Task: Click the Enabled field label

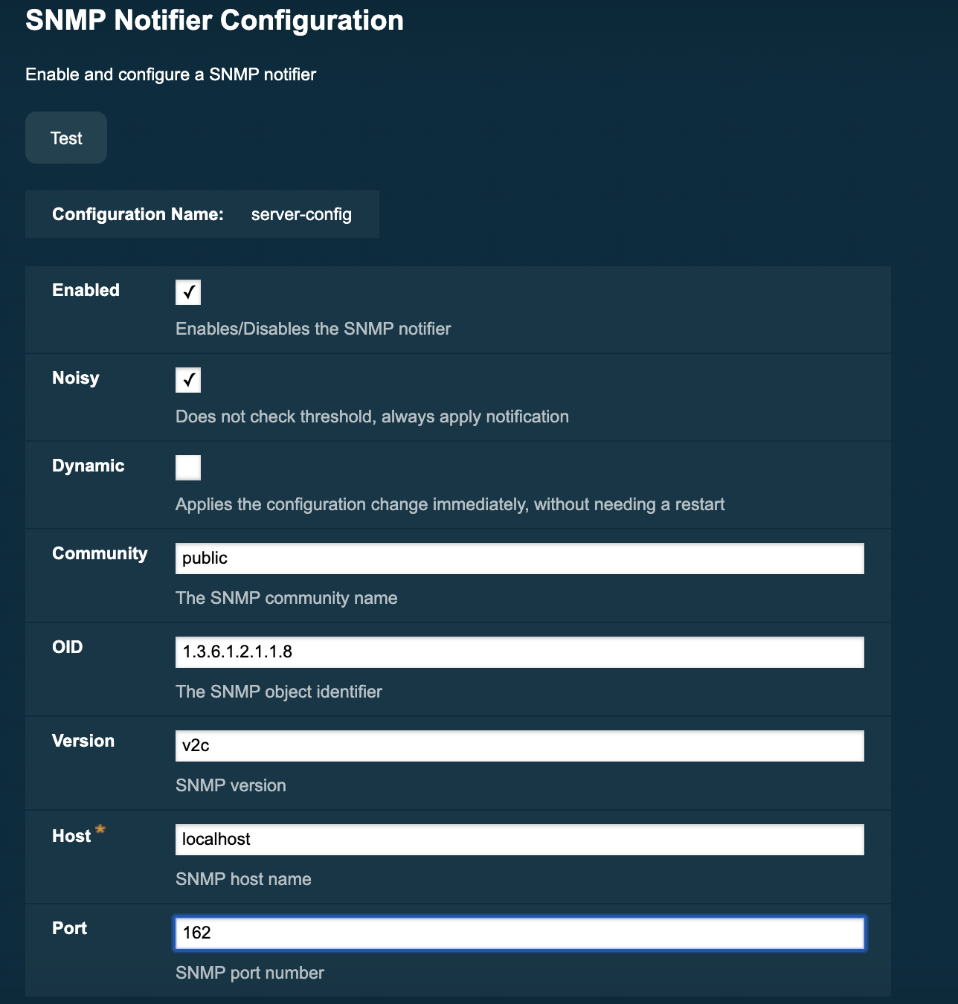Action: [x=85, y=290]
